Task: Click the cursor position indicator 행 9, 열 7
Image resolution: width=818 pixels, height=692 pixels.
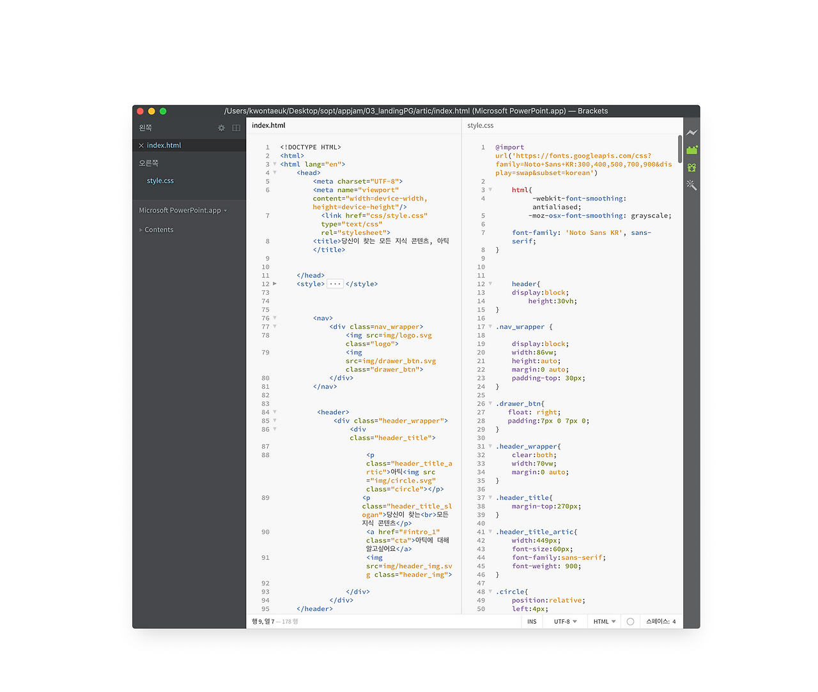Action: tap(263, 622)
